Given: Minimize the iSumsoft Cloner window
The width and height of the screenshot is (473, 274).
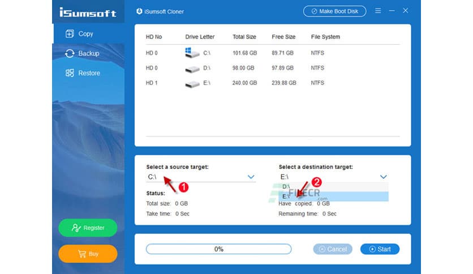Looking at the screenshot, I should (392, 11).
